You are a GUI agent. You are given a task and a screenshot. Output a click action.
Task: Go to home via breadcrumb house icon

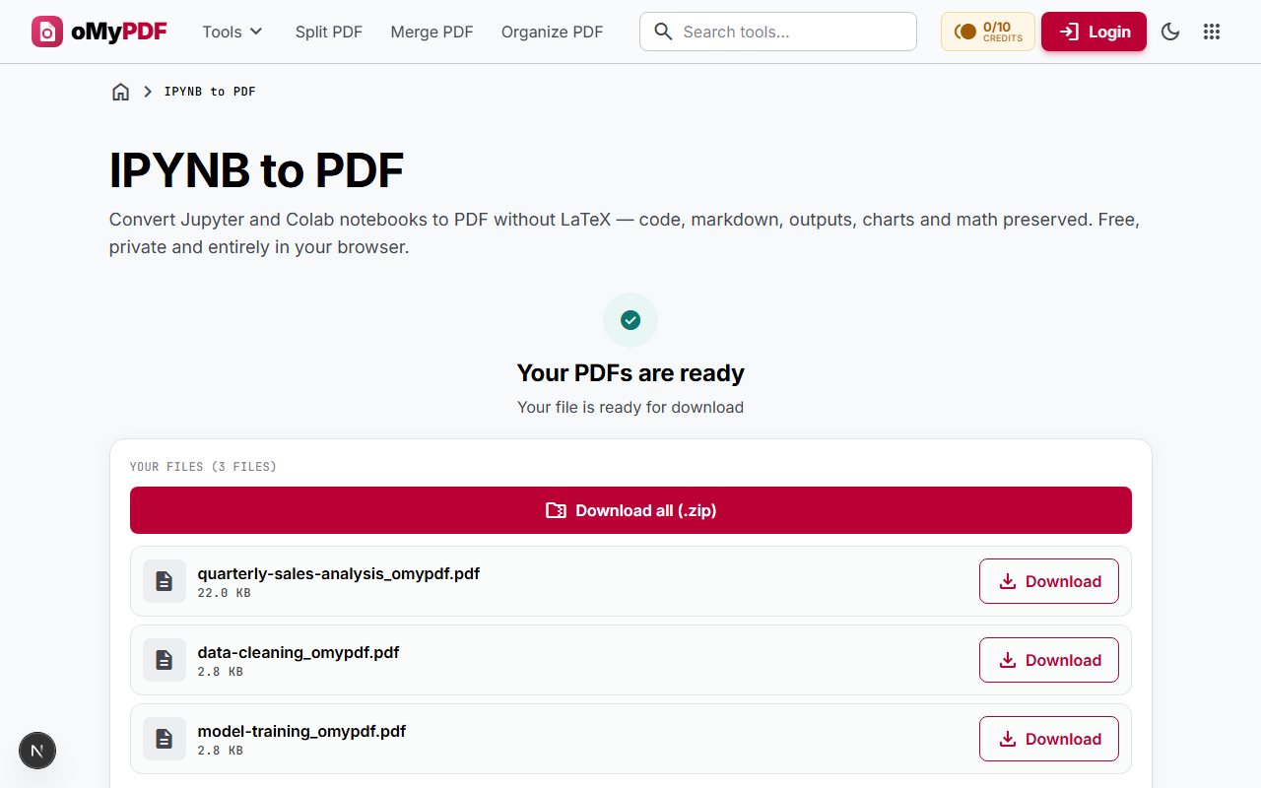[120, 92]
